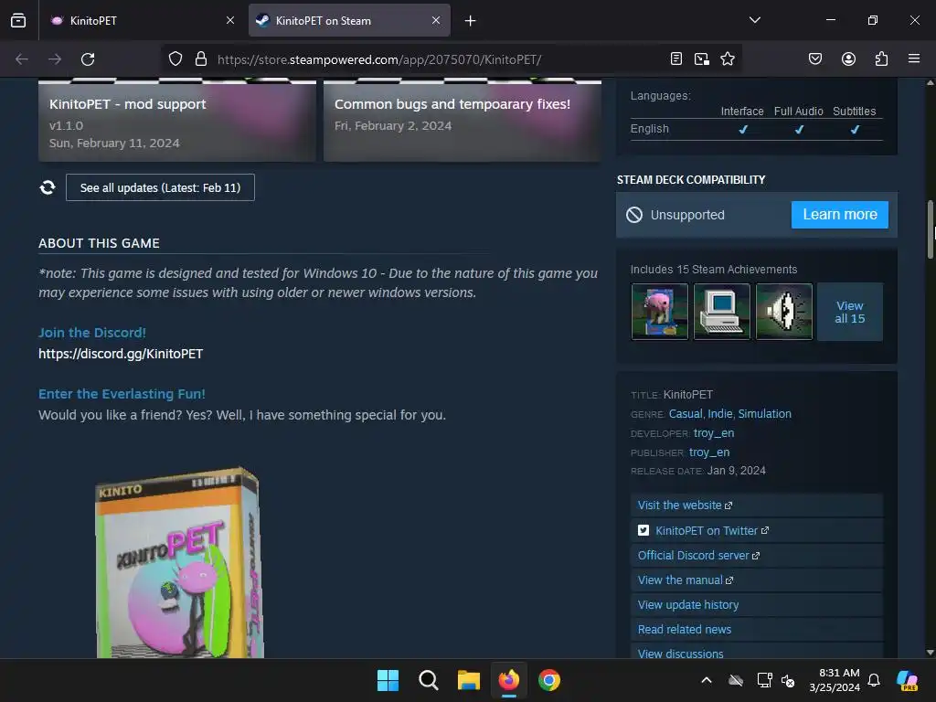This screenshot has height=702, width=936.
Task: Click the page vertical scrollbar thumb
Action: click(x=930, y=229)
